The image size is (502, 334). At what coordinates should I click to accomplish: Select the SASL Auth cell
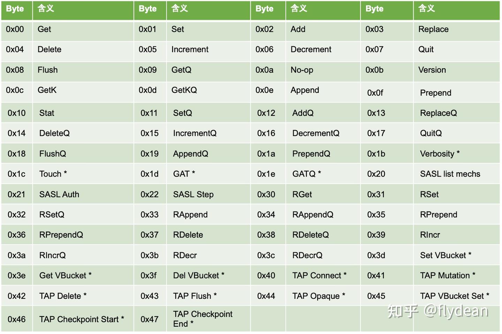click(59, 194)
